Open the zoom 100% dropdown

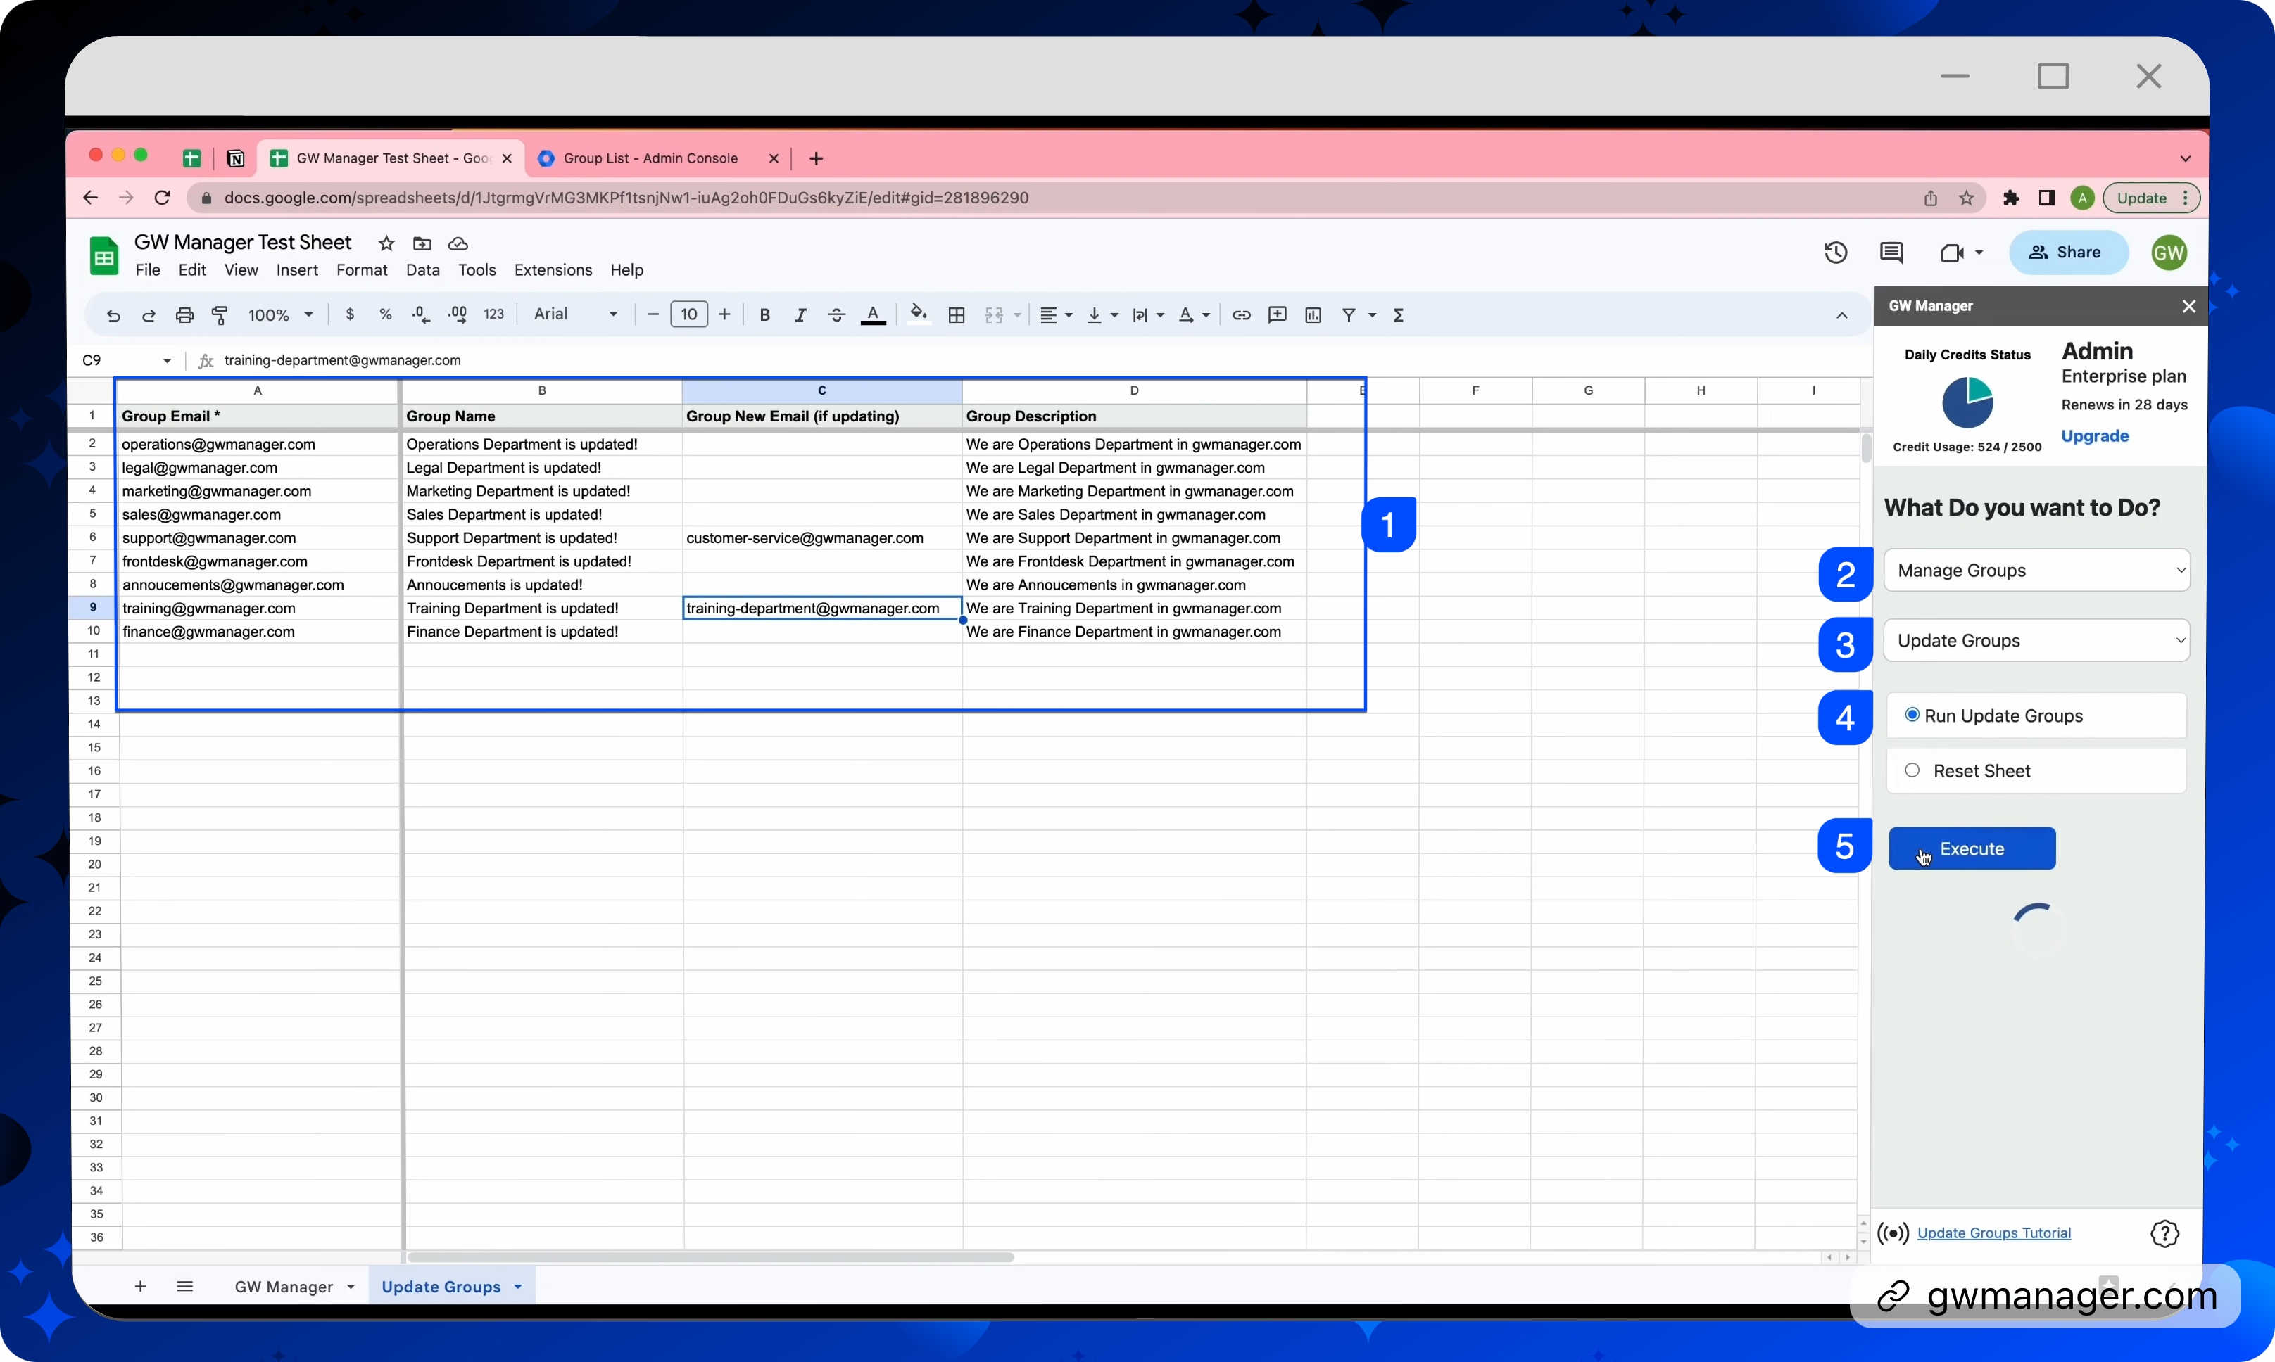point(280,314)
